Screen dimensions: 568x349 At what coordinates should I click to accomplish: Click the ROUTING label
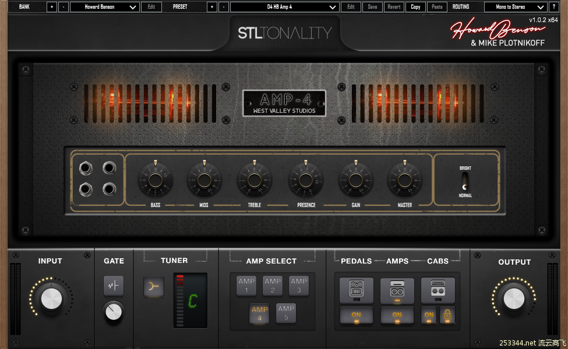pos(461,6)
